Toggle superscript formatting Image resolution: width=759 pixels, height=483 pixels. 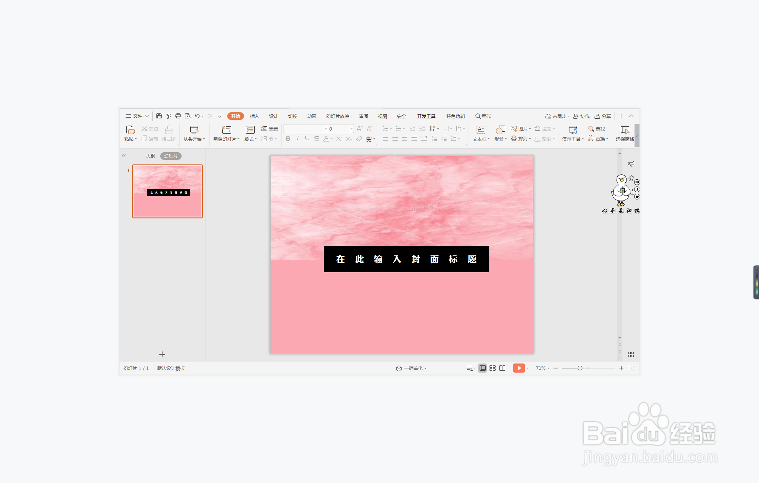click(x=339, y=139)
